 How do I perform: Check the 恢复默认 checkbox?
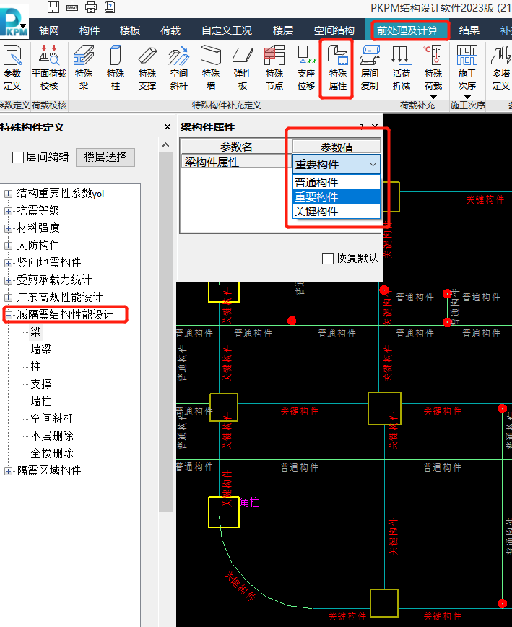pyautogui.click(x=328, y=259)
